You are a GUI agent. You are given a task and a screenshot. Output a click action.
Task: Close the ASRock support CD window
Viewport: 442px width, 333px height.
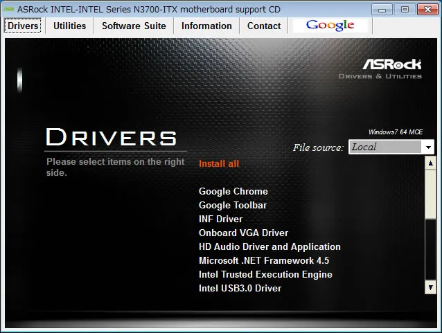click(427, 10)
